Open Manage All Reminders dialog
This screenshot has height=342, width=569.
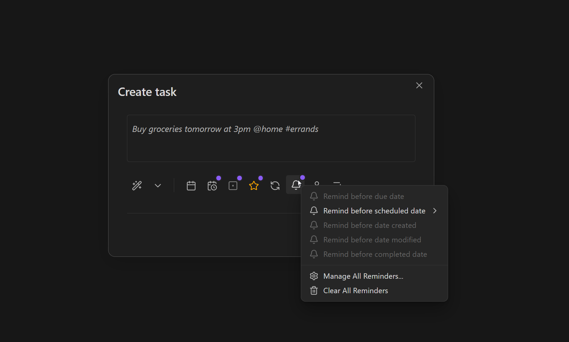363,276
